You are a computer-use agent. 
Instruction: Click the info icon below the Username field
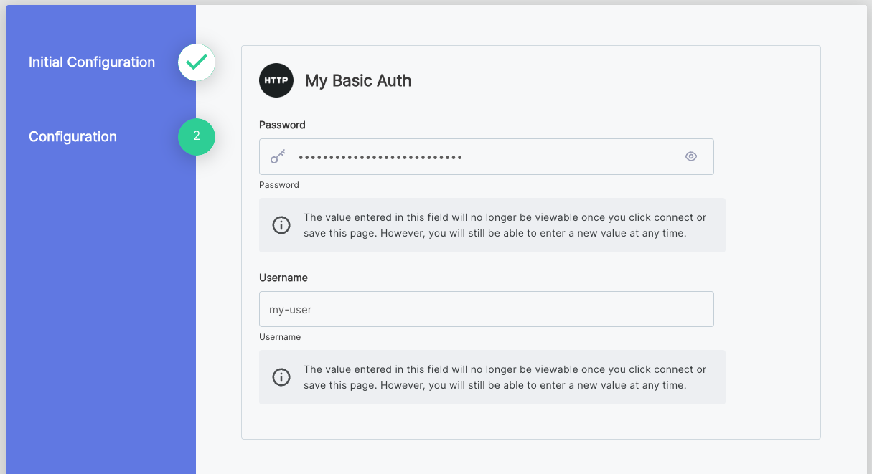(281, 376)
